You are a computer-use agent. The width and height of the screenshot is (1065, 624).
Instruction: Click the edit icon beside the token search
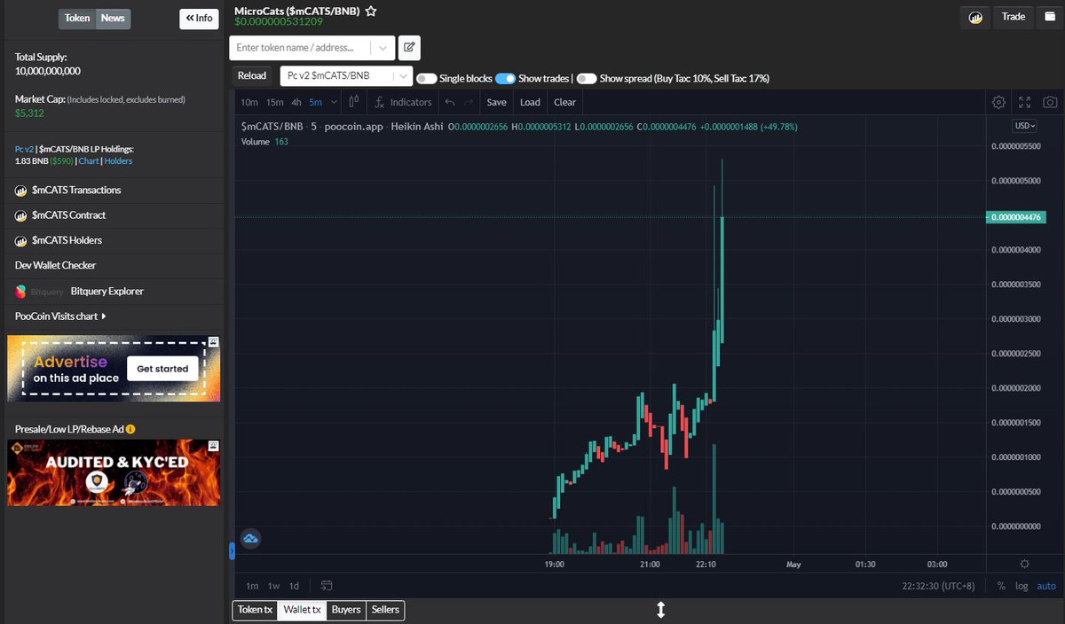tap(409, 48)
